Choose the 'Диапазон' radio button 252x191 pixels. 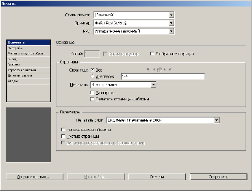pyautogui.click(x=92, y=76)
